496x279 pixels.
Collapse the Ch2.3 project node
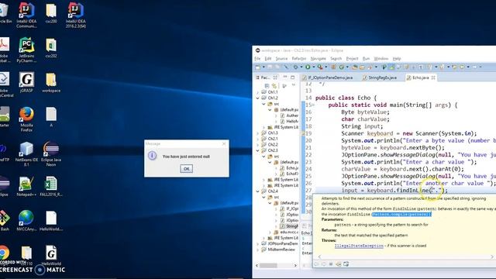(x=258, y=150)
